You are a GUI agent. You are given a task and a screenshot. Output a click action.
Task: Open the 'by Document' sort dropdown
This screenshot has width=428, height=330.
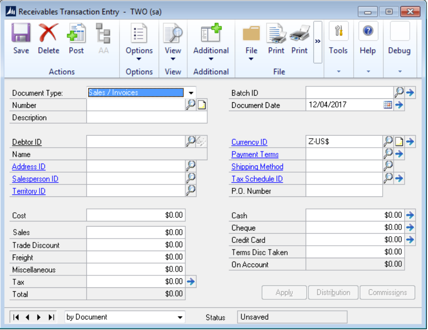pyautogui.click(x=180, y=318)
